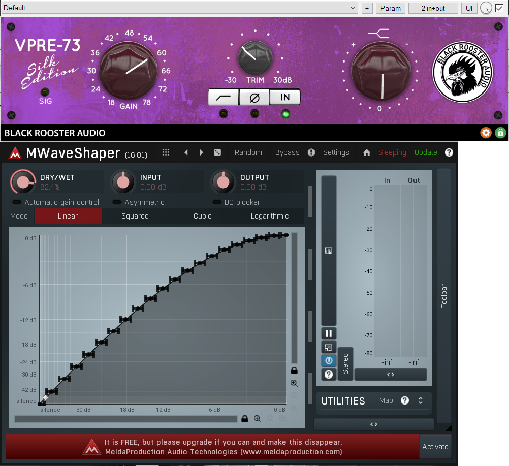Click the green lock license icon
The width and height of the screenshot is (509, 466).
pyautogui.click(x=500, y=133)
